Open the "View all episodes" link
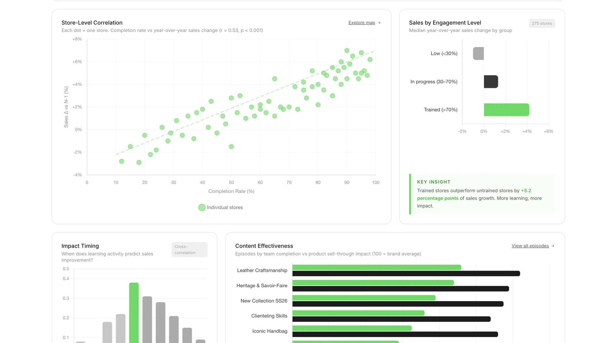The height and width of the screenshot is (343, 611). [x=530, y=246]
